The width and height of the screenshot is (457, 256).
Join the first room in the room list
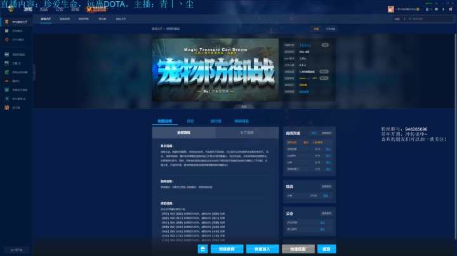[x=328, y=150]
